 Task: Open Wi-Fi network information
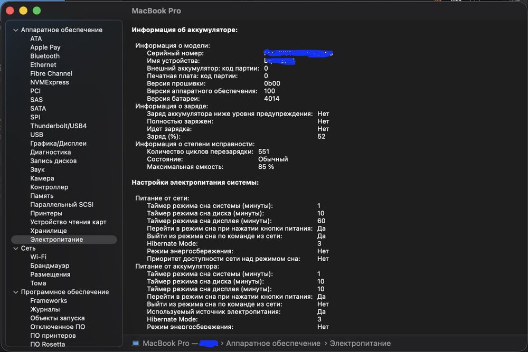(x=39, y=257)
